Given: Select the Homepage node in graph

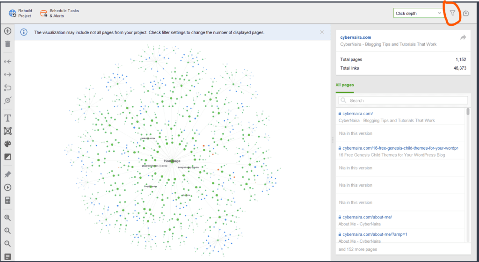Looking at the screenshot, I should tap(172, 161).
